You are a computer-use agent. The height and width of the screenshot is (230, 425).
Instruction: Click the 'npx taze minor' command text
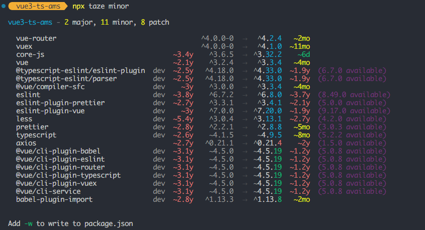[101, 6]
